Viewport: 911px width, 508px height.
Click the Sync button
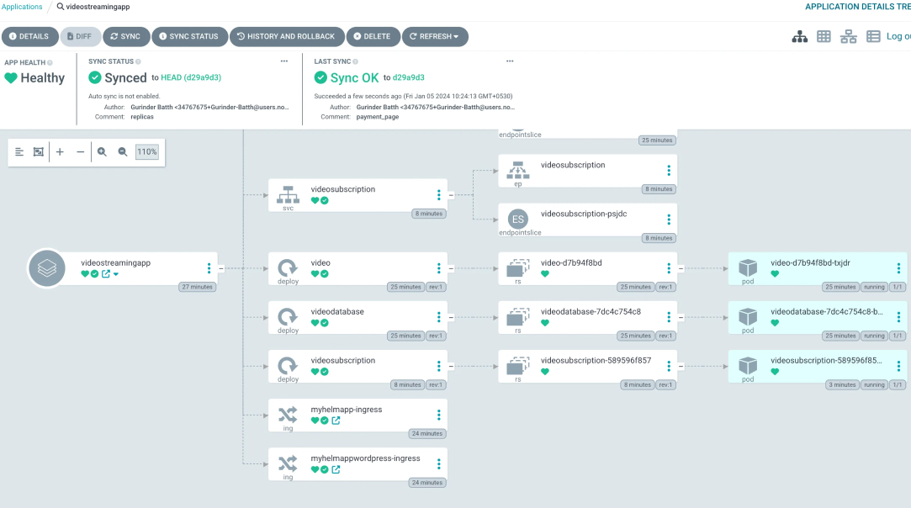tap(125, 37)
